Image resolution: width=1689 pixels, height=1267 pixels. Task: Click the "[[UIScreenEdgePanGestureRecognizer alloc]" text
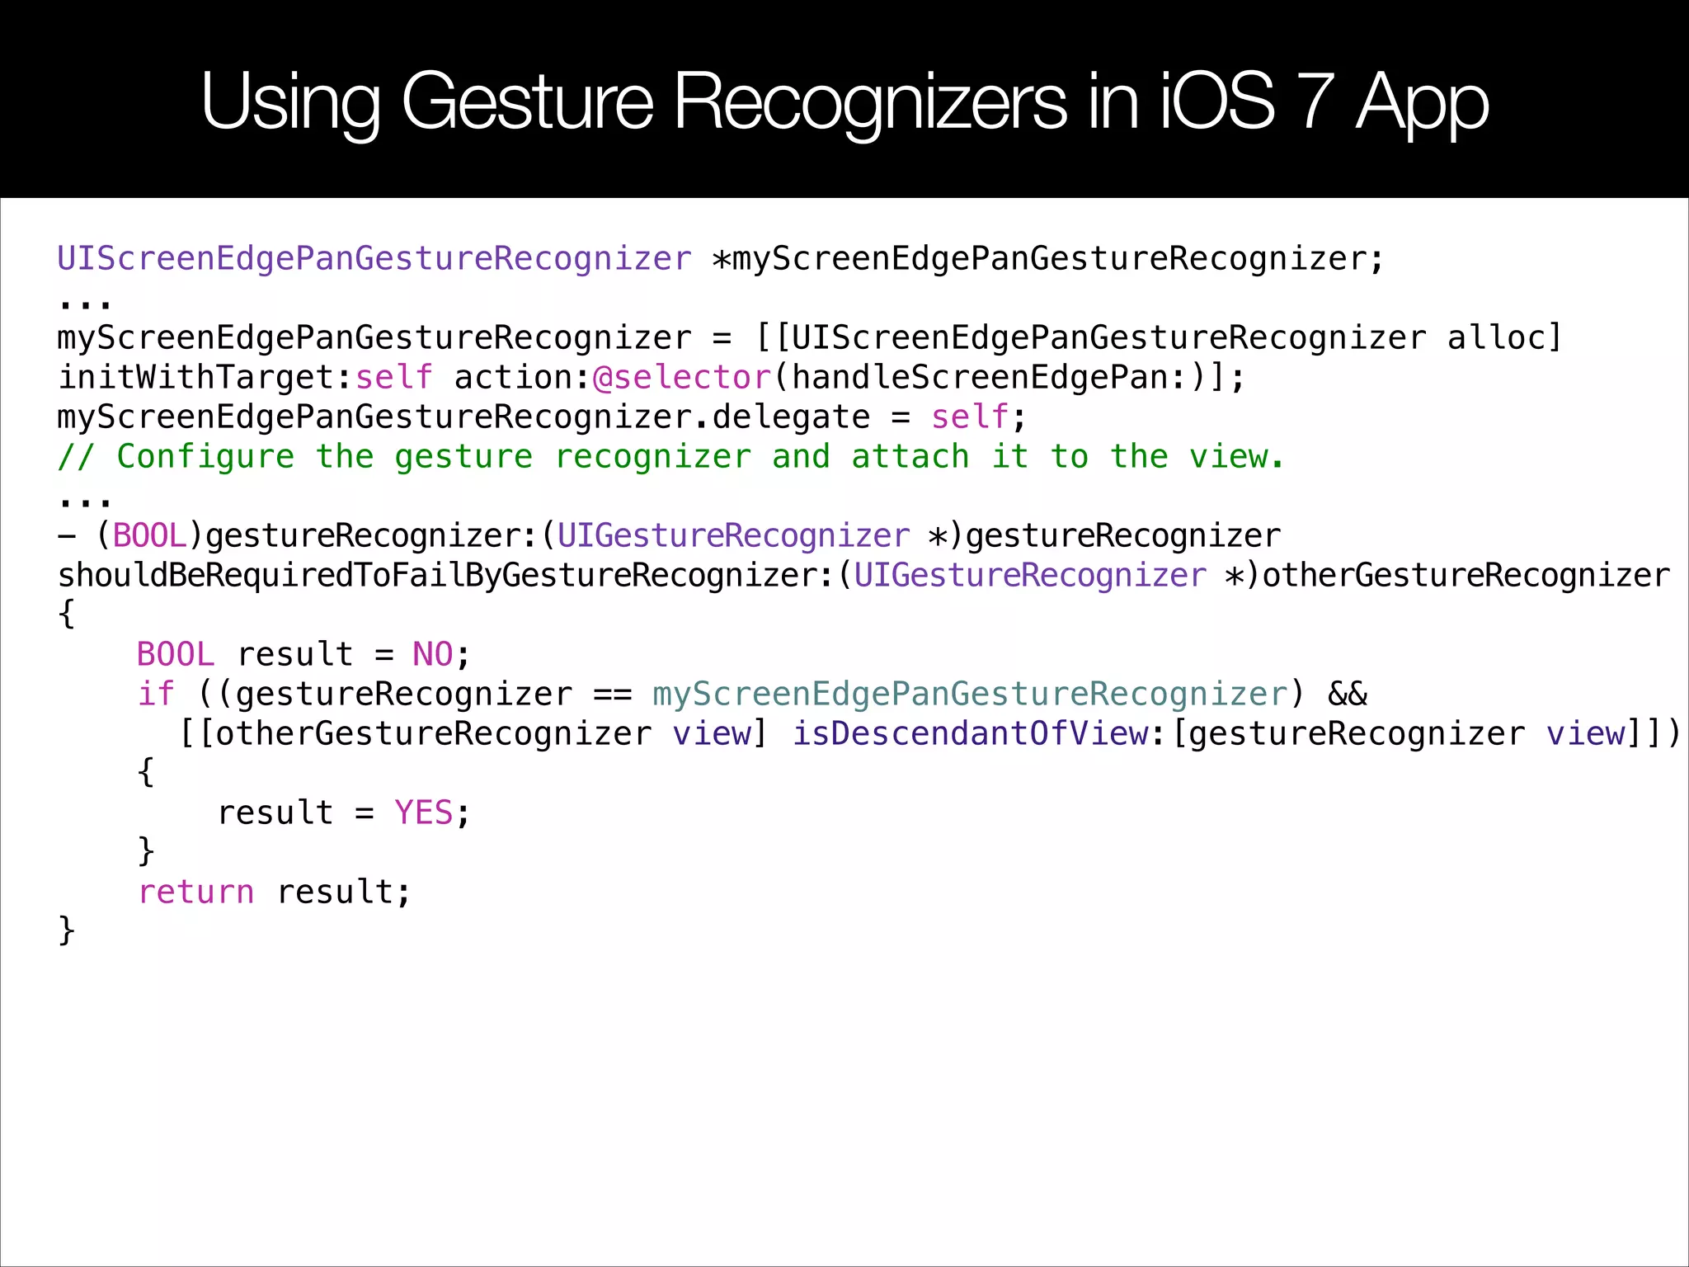tap(1159, 338)
